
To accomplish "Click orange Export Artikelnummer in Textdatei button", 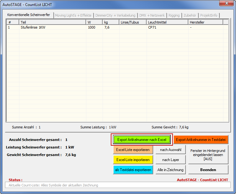I will tap(202, 139).
